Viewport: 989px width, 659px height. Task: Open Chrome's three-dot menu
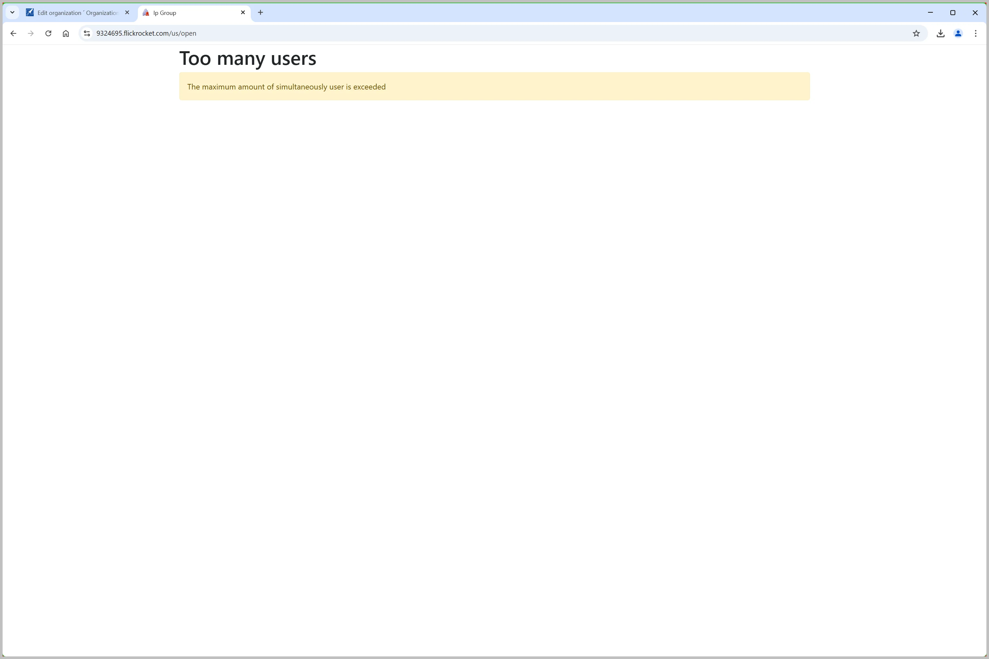(x=976, y=34)
